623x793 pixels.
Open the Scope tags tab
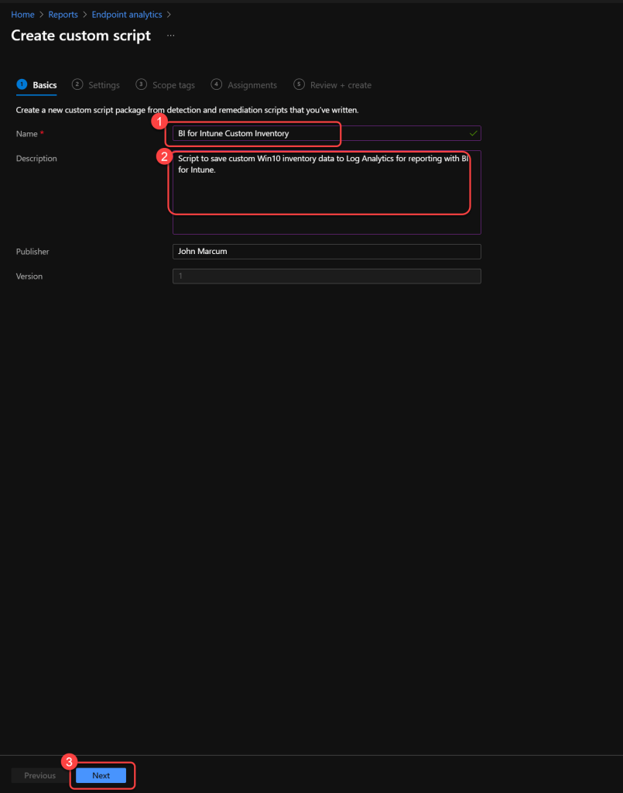pyautogui.click(x=173, y=85)
